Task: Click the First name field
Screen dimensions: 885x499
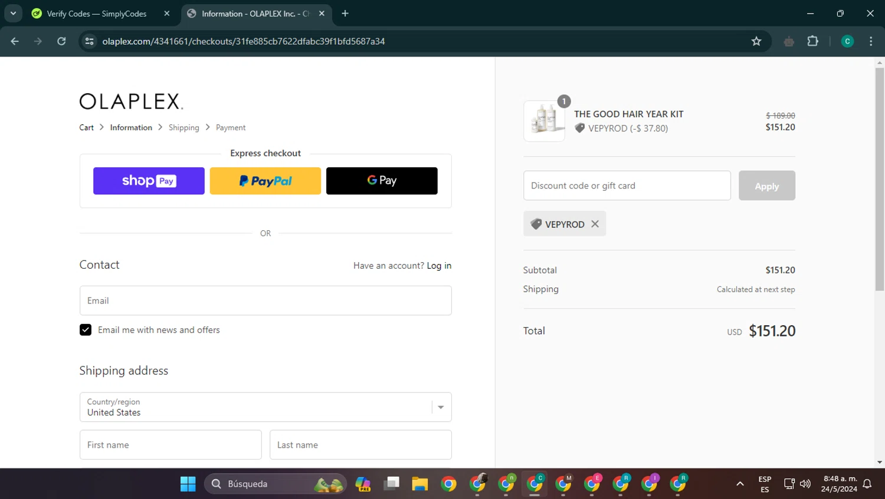Action: coord(171,445)
